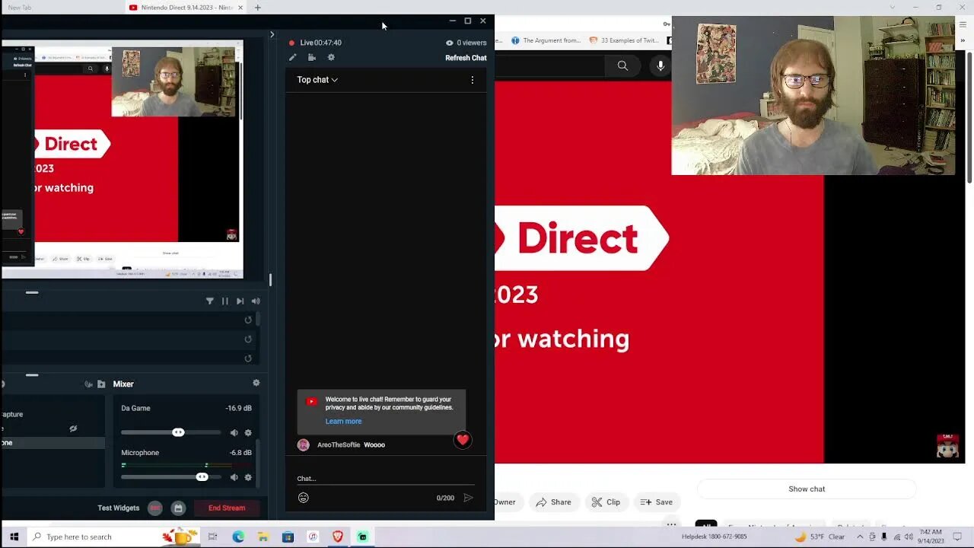The height and width of the screenshot is (548, 974).
Task: Click the Clip button under the video
Action: click(606, 502)
